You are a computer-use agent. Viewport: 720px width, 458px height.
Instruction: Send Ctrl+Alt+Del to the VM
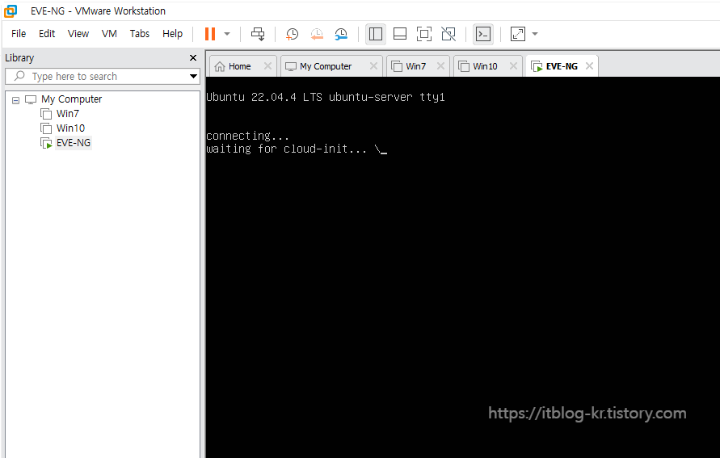[x=258, y=34]
